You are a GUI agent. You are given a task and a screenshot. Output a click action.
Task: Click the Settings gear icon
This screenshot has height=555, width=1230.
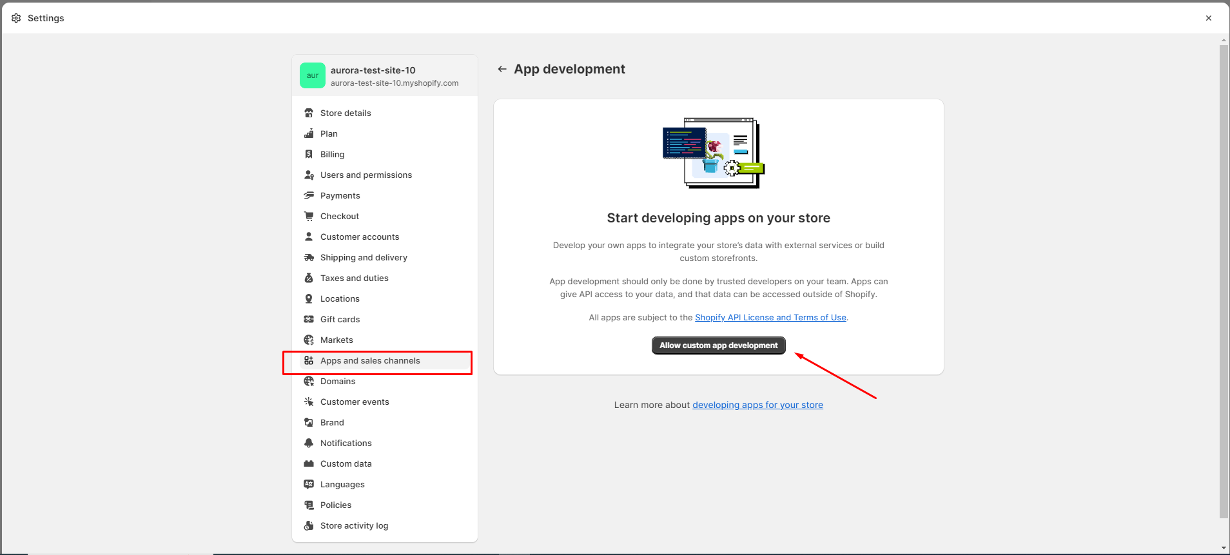coord(16,18)
